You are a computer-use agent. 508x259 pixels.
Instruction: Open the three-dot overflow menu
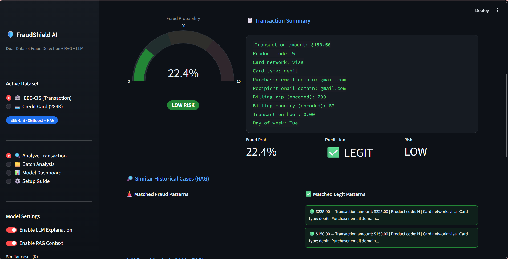(x=498, y=10)
